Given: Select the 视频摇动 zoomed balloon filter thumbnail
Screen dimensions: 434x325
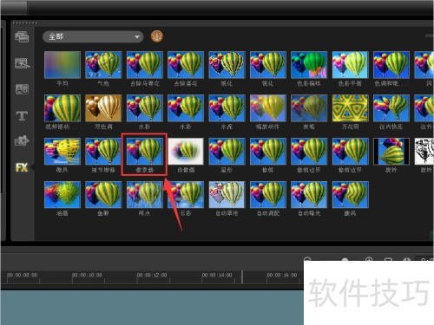Looking at the screenshot, I should point(62,108).
